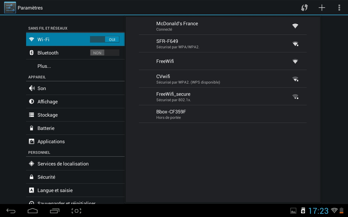Open the Plus... network settings

point(75,66)
